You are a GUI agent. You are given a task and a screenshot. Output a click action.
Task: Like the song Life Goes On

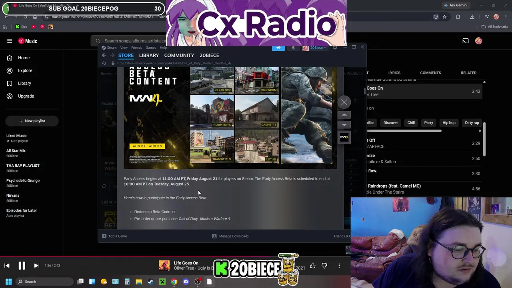tap(312, 266)
